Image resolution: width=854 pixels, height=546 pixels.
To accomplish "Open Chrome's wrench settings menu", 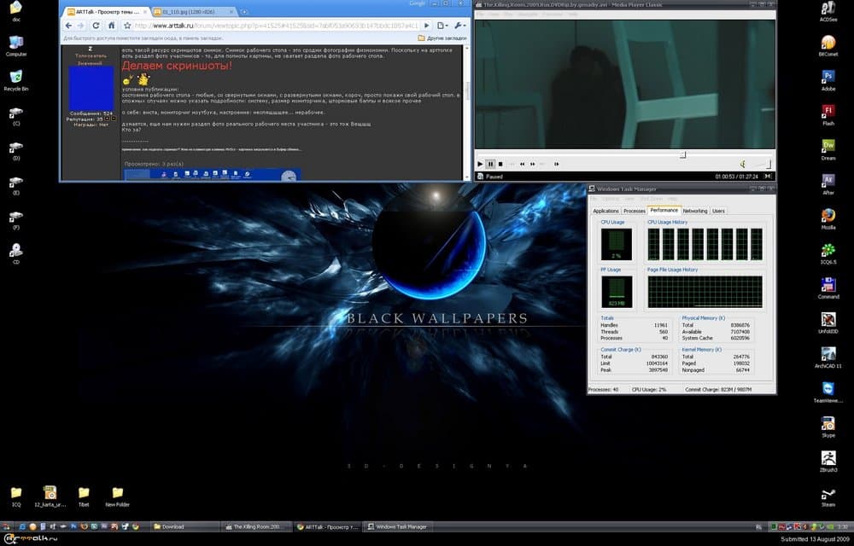I will 459,26.
